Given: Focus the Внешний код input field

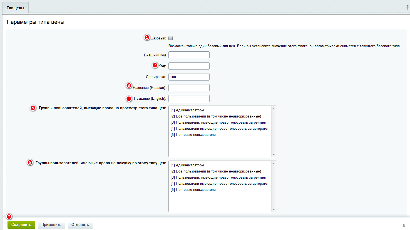Looking at the screenshot, I should 189,55.
